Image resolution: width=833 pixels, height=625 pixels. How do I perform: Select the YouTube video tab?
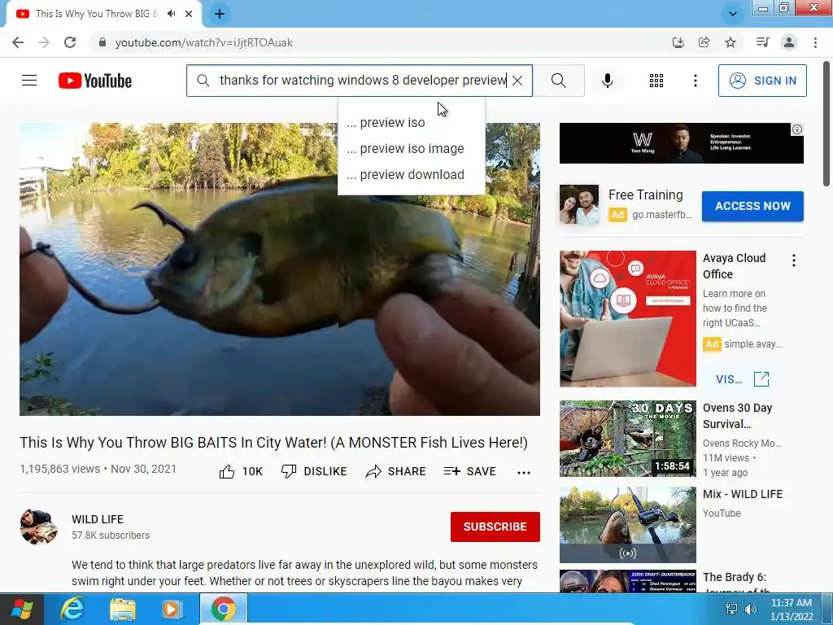[x=97, y=14]
